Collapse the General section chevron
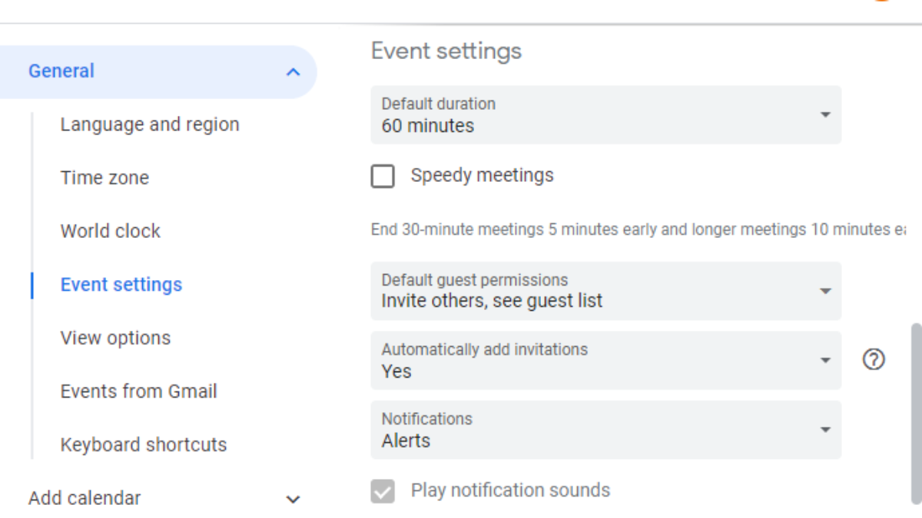Screen dimensions: 922x518 coord(293,72)
